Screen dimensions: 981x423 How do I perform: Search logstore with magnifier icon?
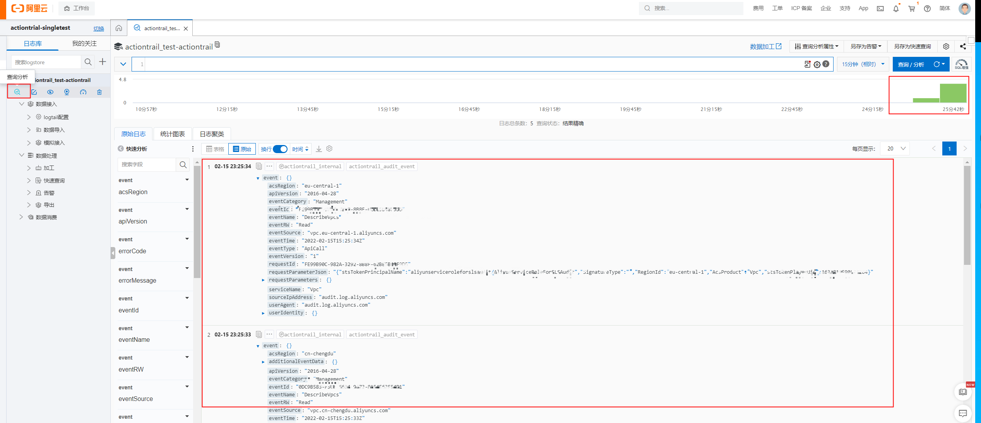pyautogui.click(x=88, y=62)
